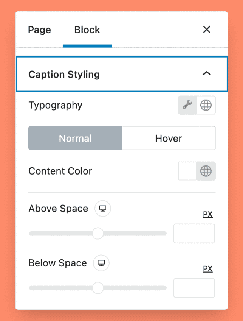Click the Content Color label
This screenshot has width=243, height=321.
(60, 171)
